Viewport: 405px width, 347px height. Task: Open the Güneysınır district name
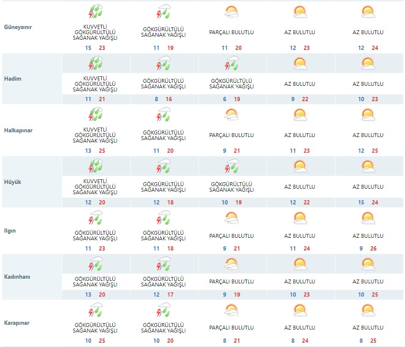18,27
